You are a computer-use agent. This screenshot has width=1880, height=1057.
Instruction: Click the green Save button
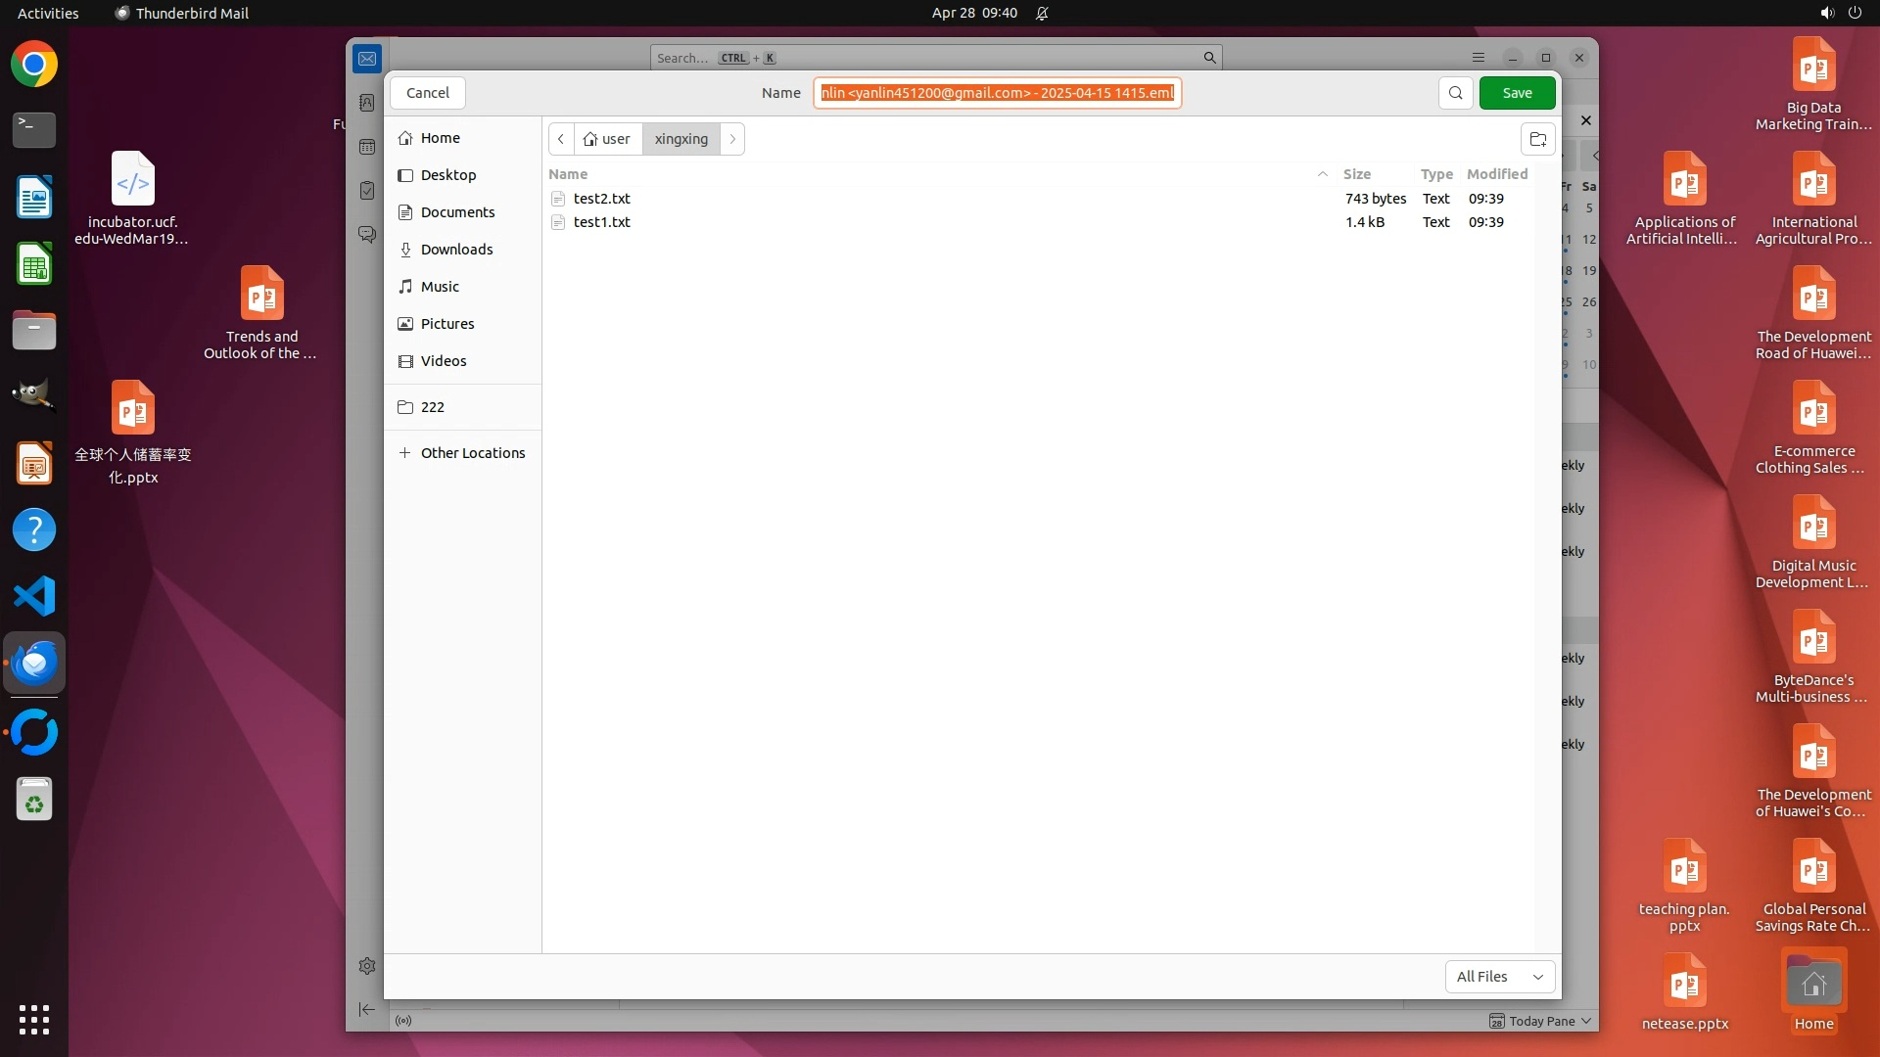(1517, 93)
